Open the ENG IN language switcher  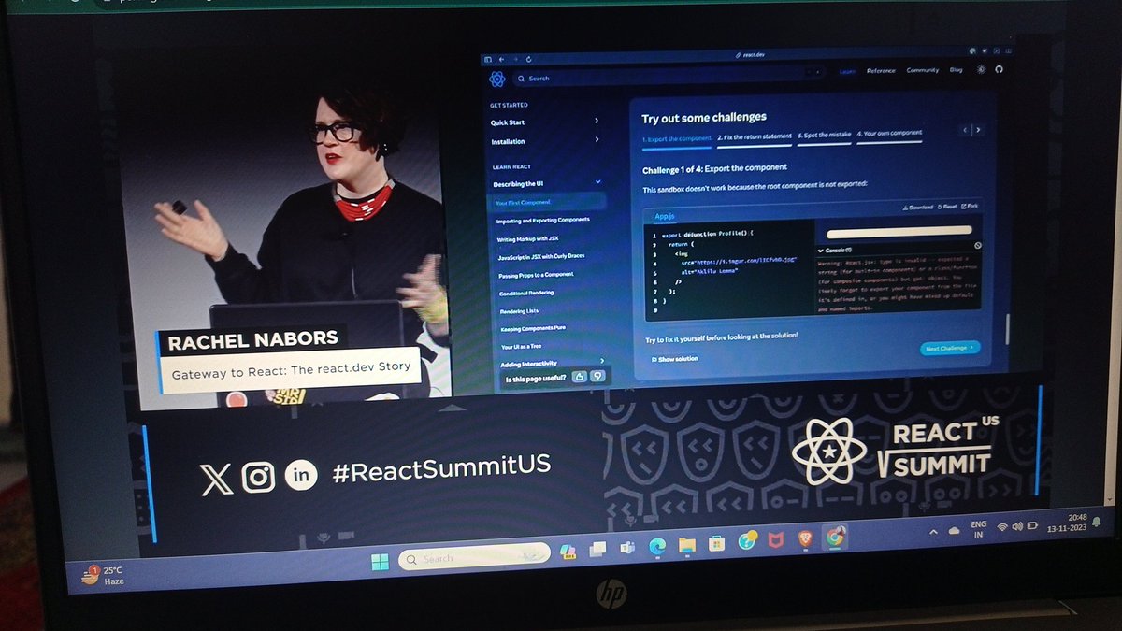pyautogui.click(x=979, y=528)
